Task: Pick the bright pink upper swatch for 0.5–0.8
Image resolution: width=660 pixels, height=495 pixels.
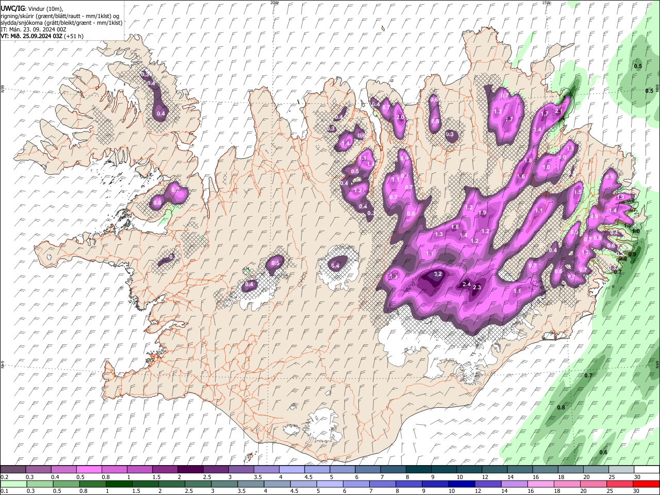Action: [x=89, y=470]
